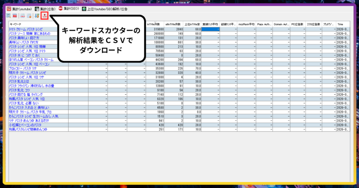The image size is (359, 188).
Task: Switch to the 集計(youtube) tab
Action: pos(19,9)
